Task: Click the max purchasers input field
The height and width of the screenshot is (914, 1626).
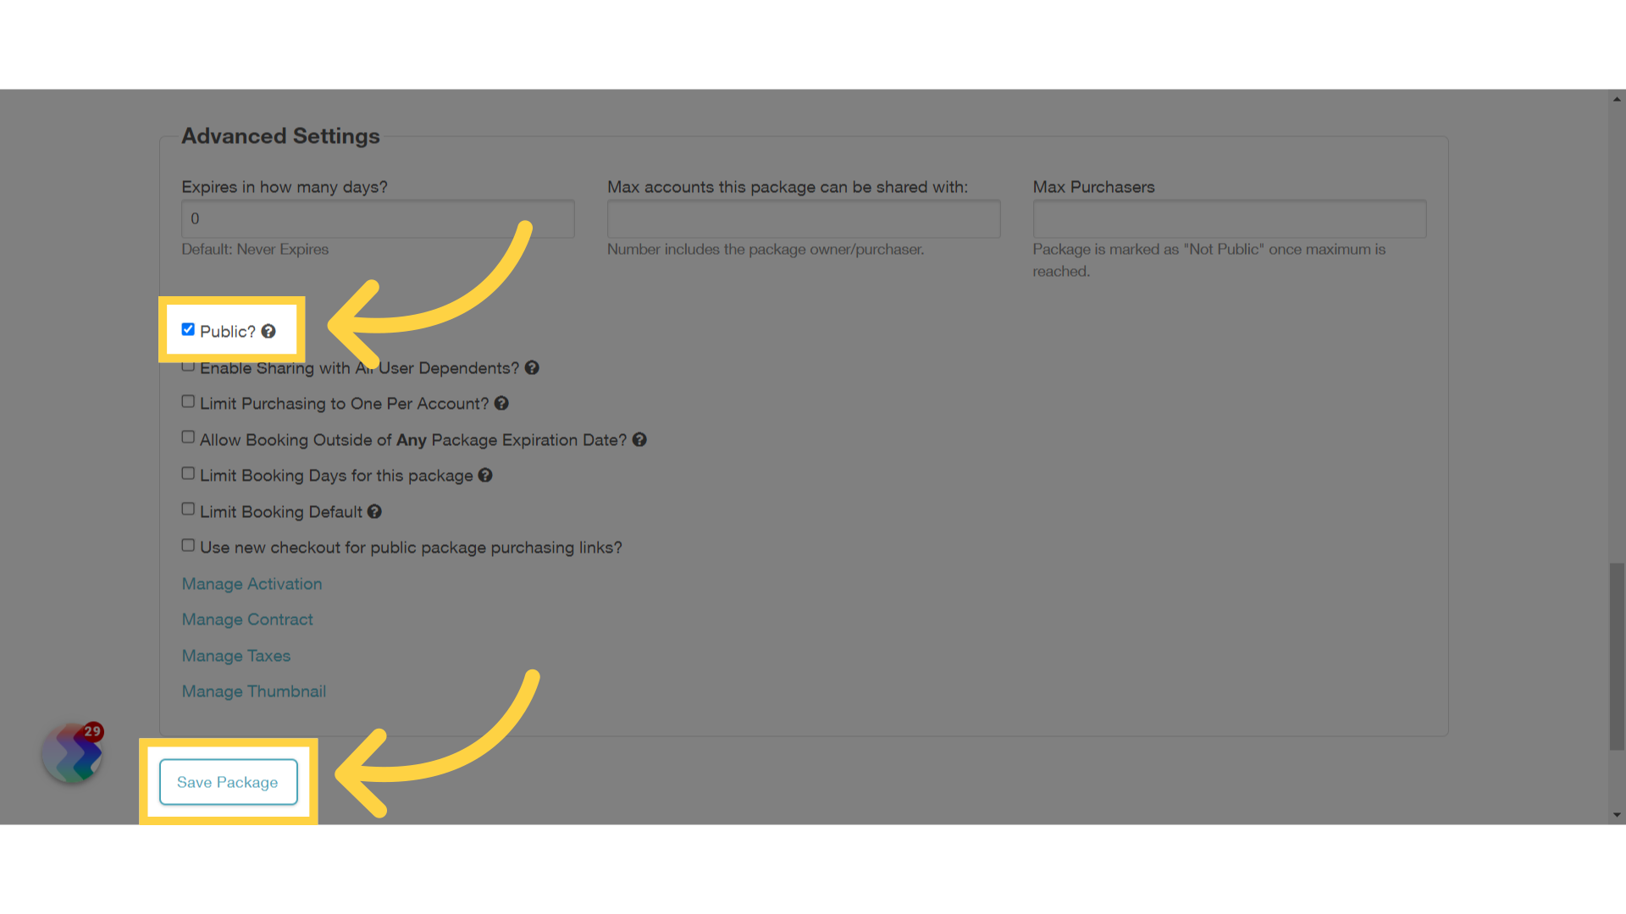Action: pos(1230,218)
